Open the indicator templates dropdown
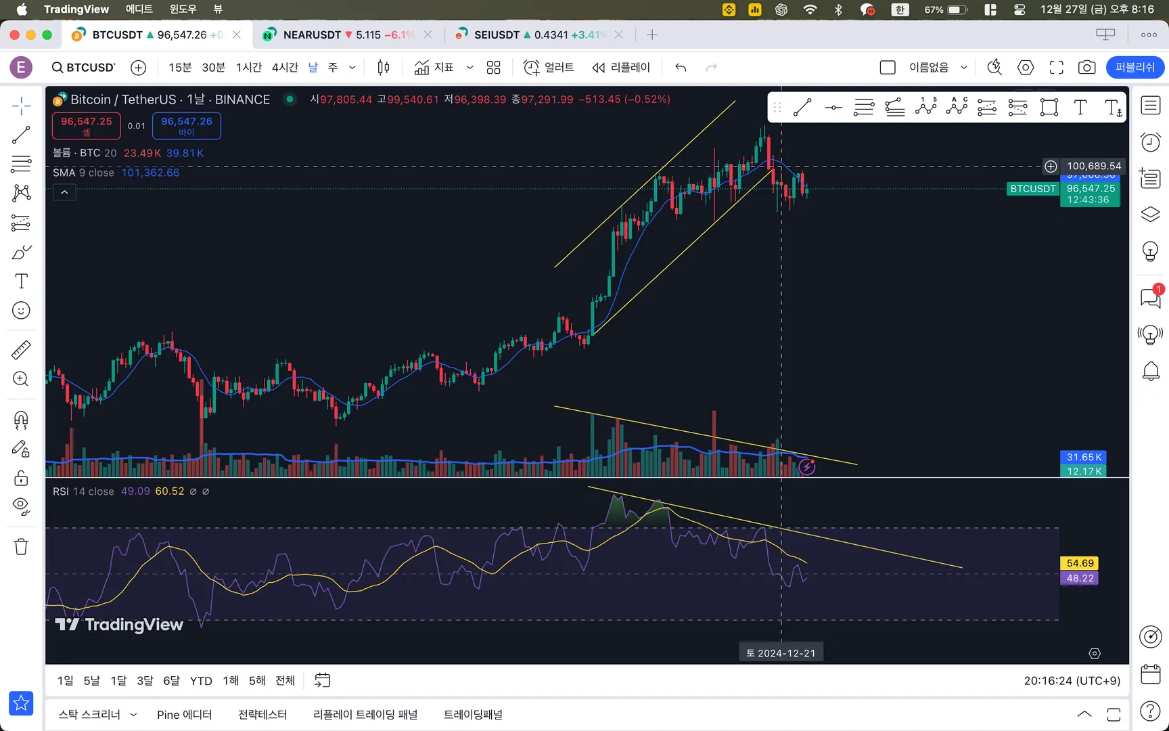This screenshot has height=731, width=1169. tap(469, 68)
